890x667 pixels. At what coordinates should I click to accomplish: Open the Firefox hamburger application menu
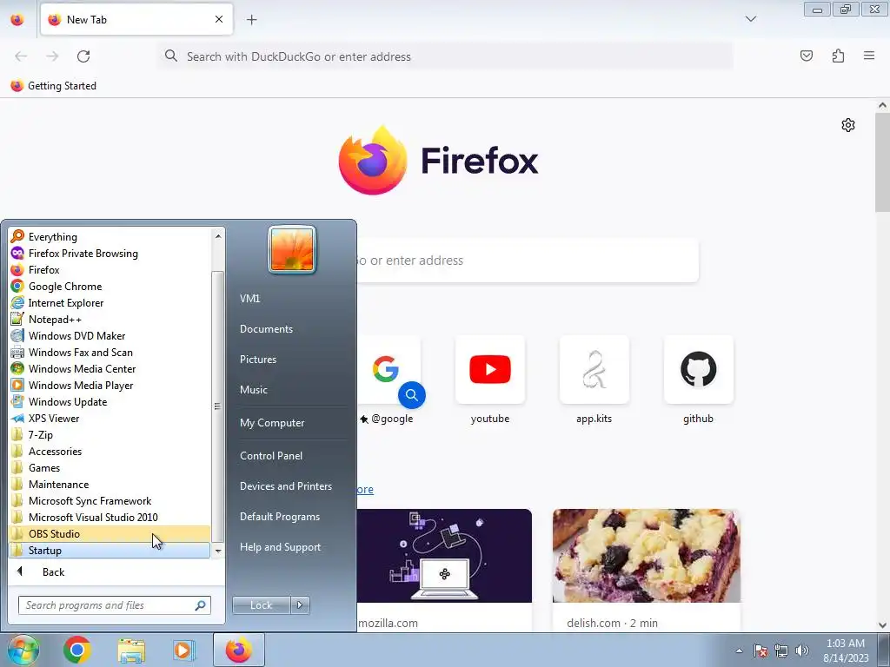(x=869, y=56)
